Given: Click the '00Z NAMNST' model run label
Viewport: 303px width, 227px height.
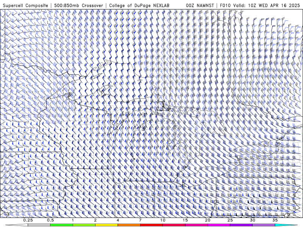Looking at the screenshot, I should 200,5.
